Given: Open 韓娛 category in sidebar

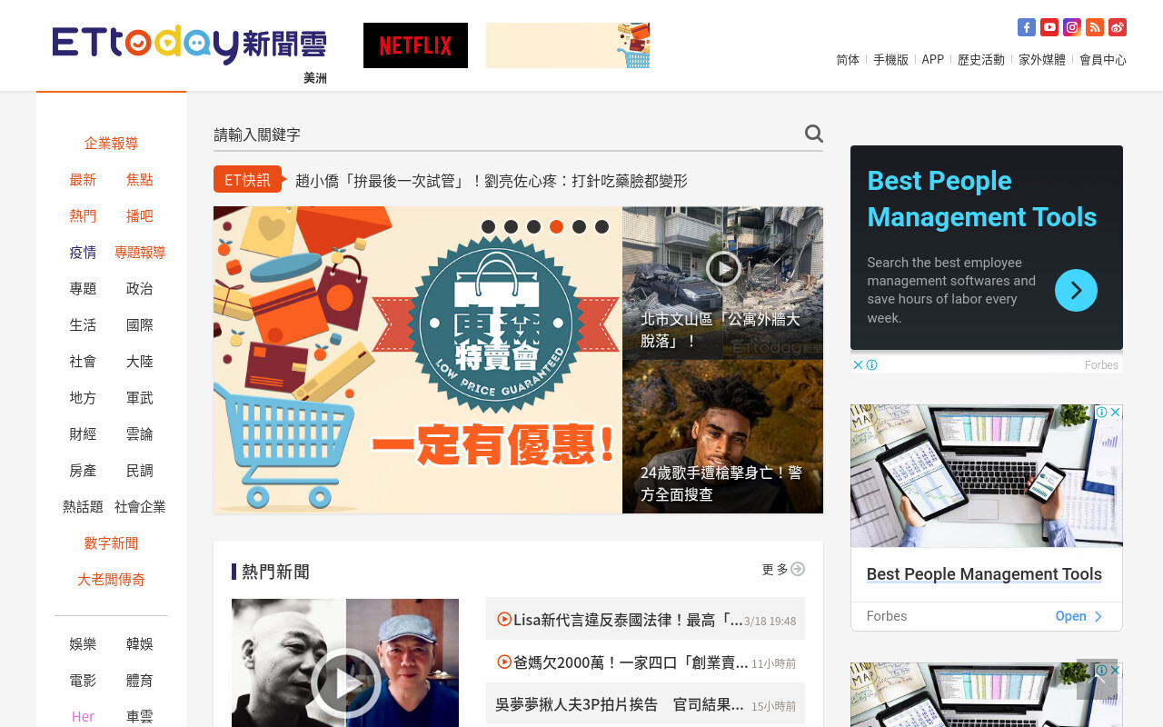Looking at the screenshot, I should [140, 644].
